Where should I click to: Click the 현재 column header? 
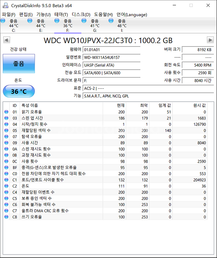click(114, 105)
